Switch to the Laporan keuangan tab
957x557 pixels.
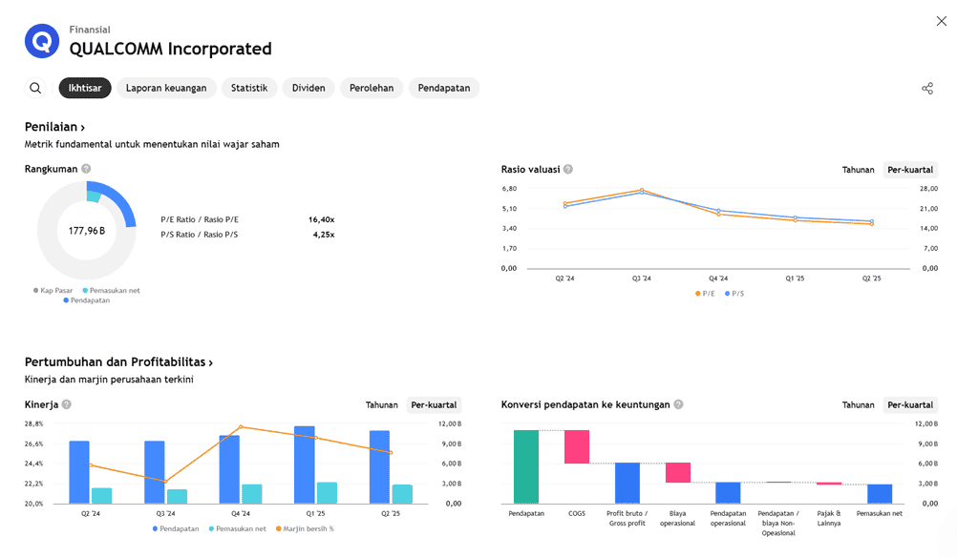(166, 88)
